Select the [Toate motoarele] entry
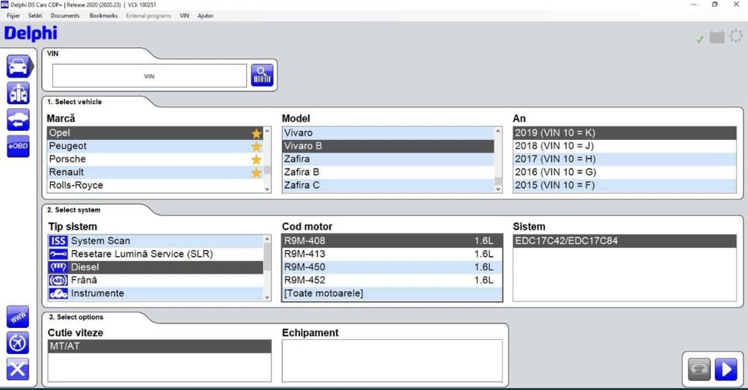This screenshot has height=390, width=748. 392,293
